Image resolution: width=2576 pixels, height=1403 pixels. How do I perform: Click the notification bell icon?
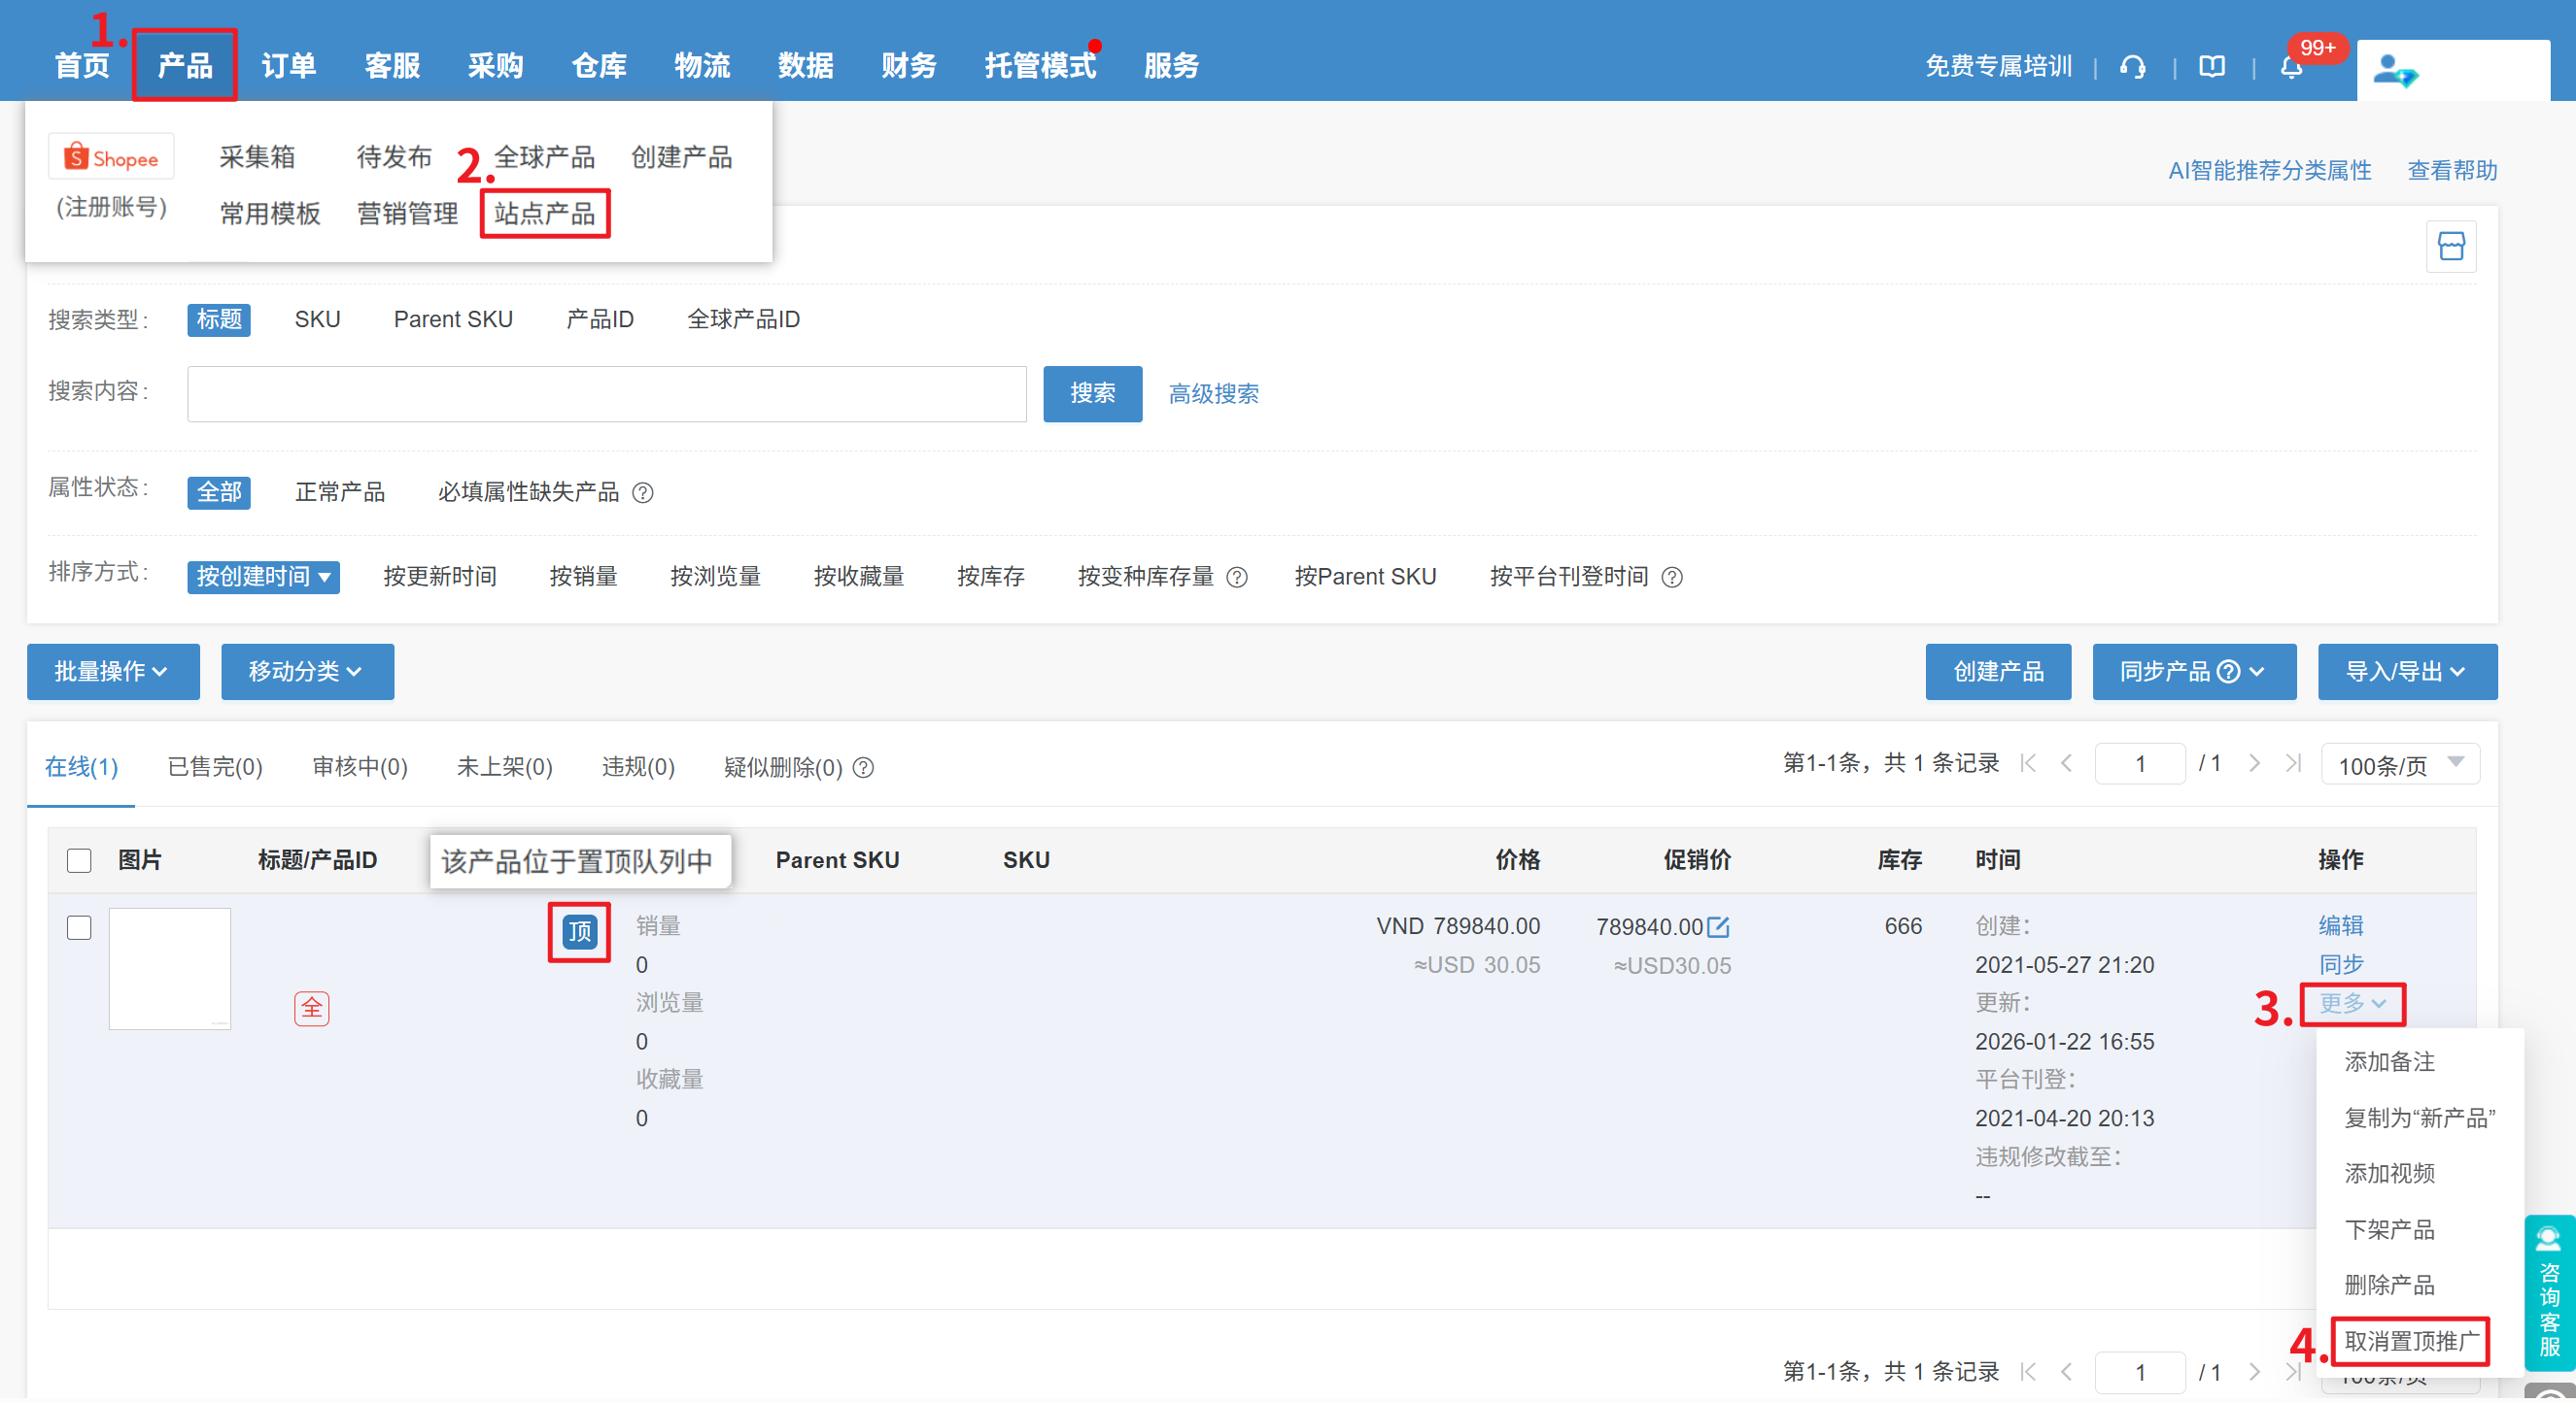point(2290,67)
